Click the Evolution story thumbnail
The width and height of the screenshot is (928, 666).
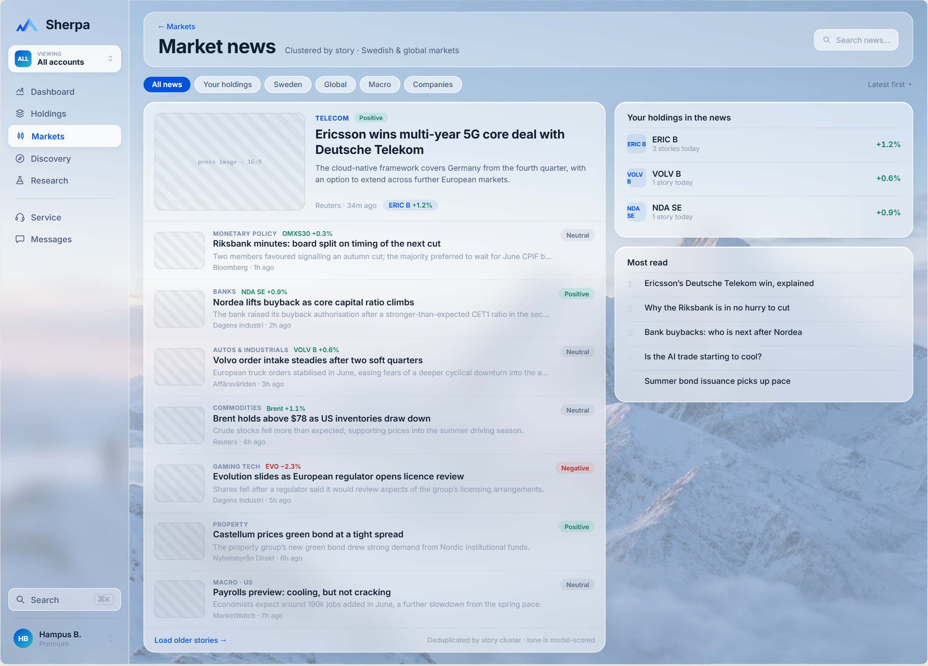pyautogui.click(x=179, y=483)
